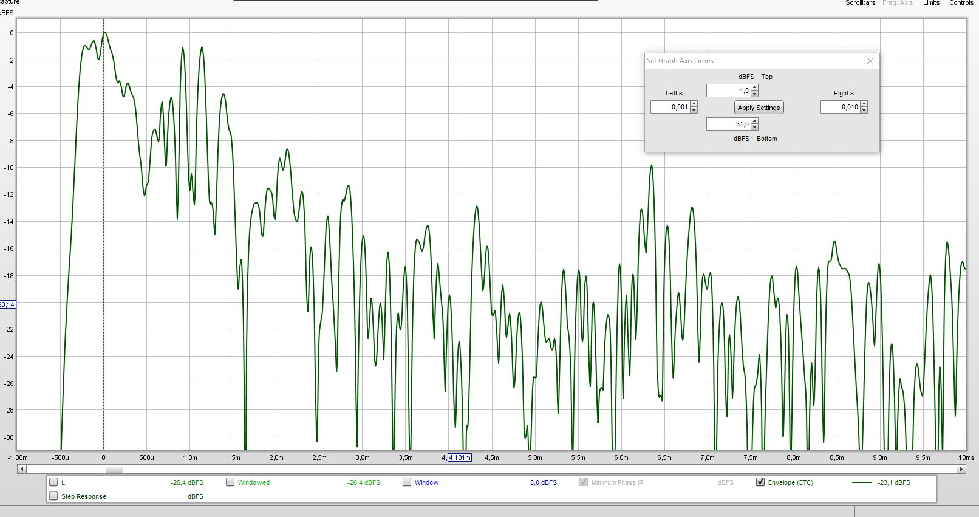
Task: Click the green Envelope (ETC) line color sample
Action: click(x=862, y=482)
